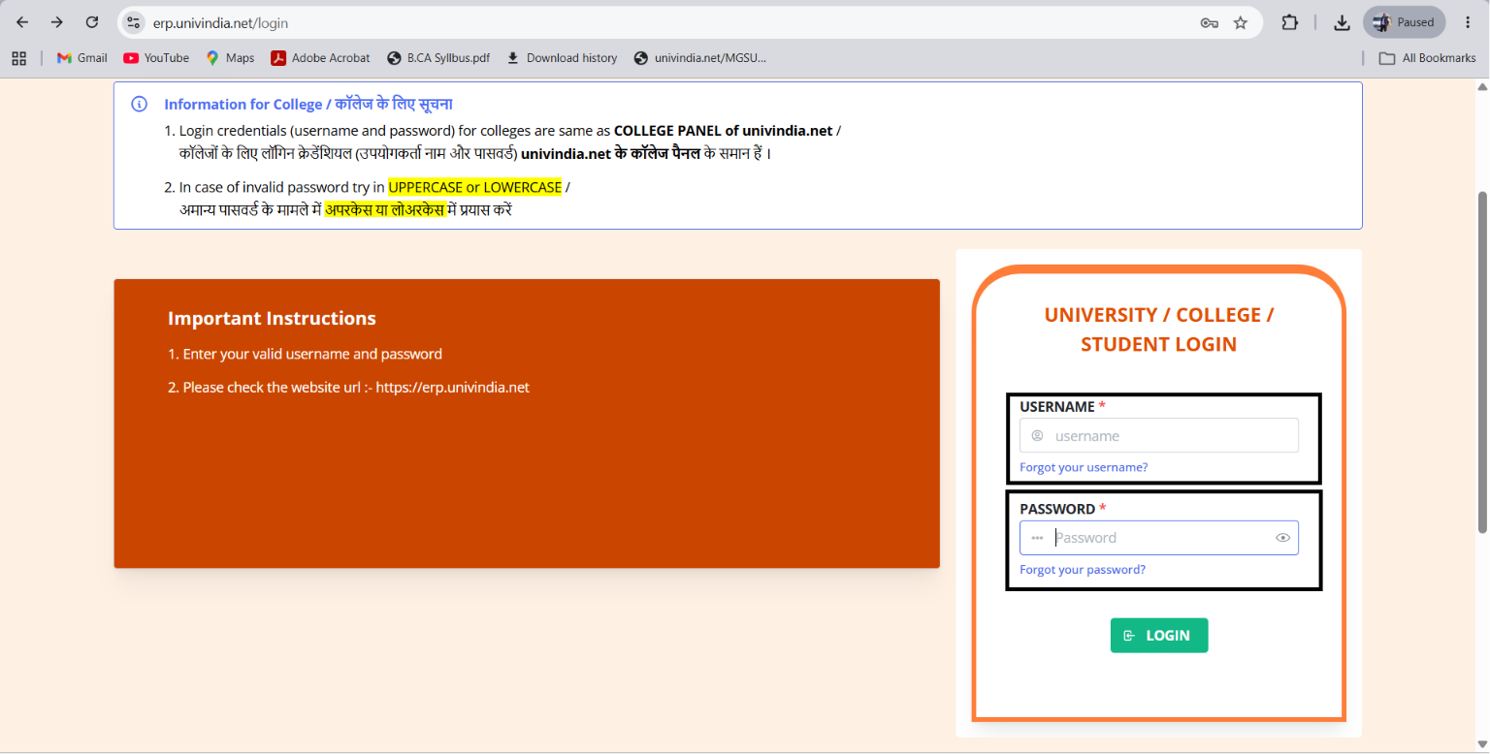Open the Gmail bookmark
Screen dimensions: 1490x754
pos(82,58)
